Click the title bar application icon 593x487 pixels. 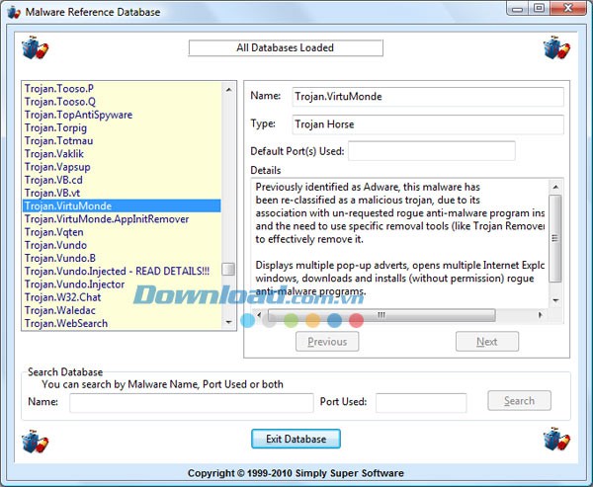pos(14,12)
